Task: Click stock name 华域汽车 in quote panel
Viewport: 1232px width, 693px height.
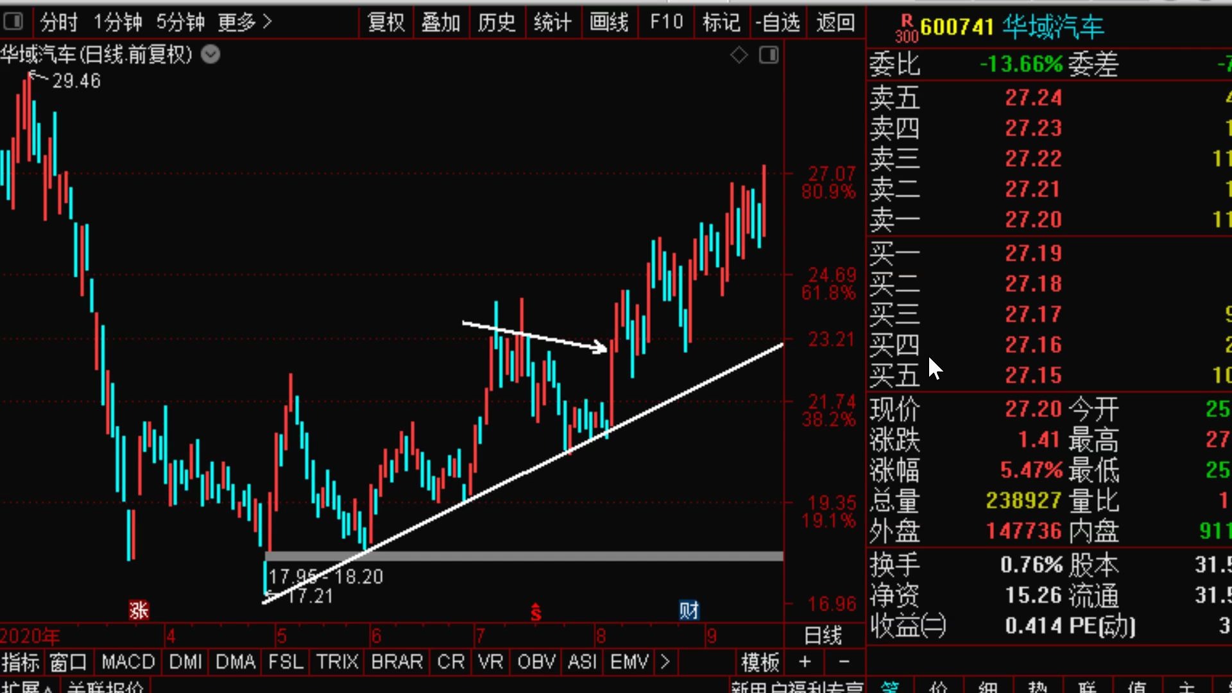Action: [x=1052, y=27]
